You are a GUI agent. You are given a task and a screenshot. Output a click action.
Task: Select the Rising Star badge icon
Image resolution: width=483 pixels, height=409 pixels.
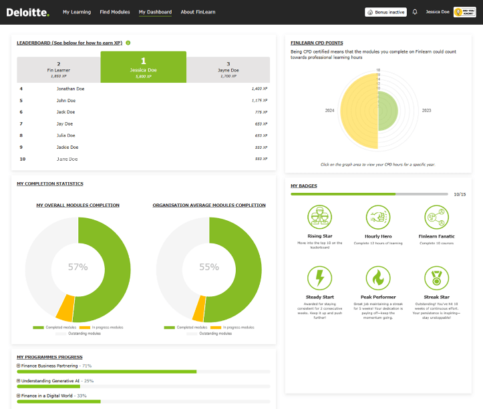[319, 218]
